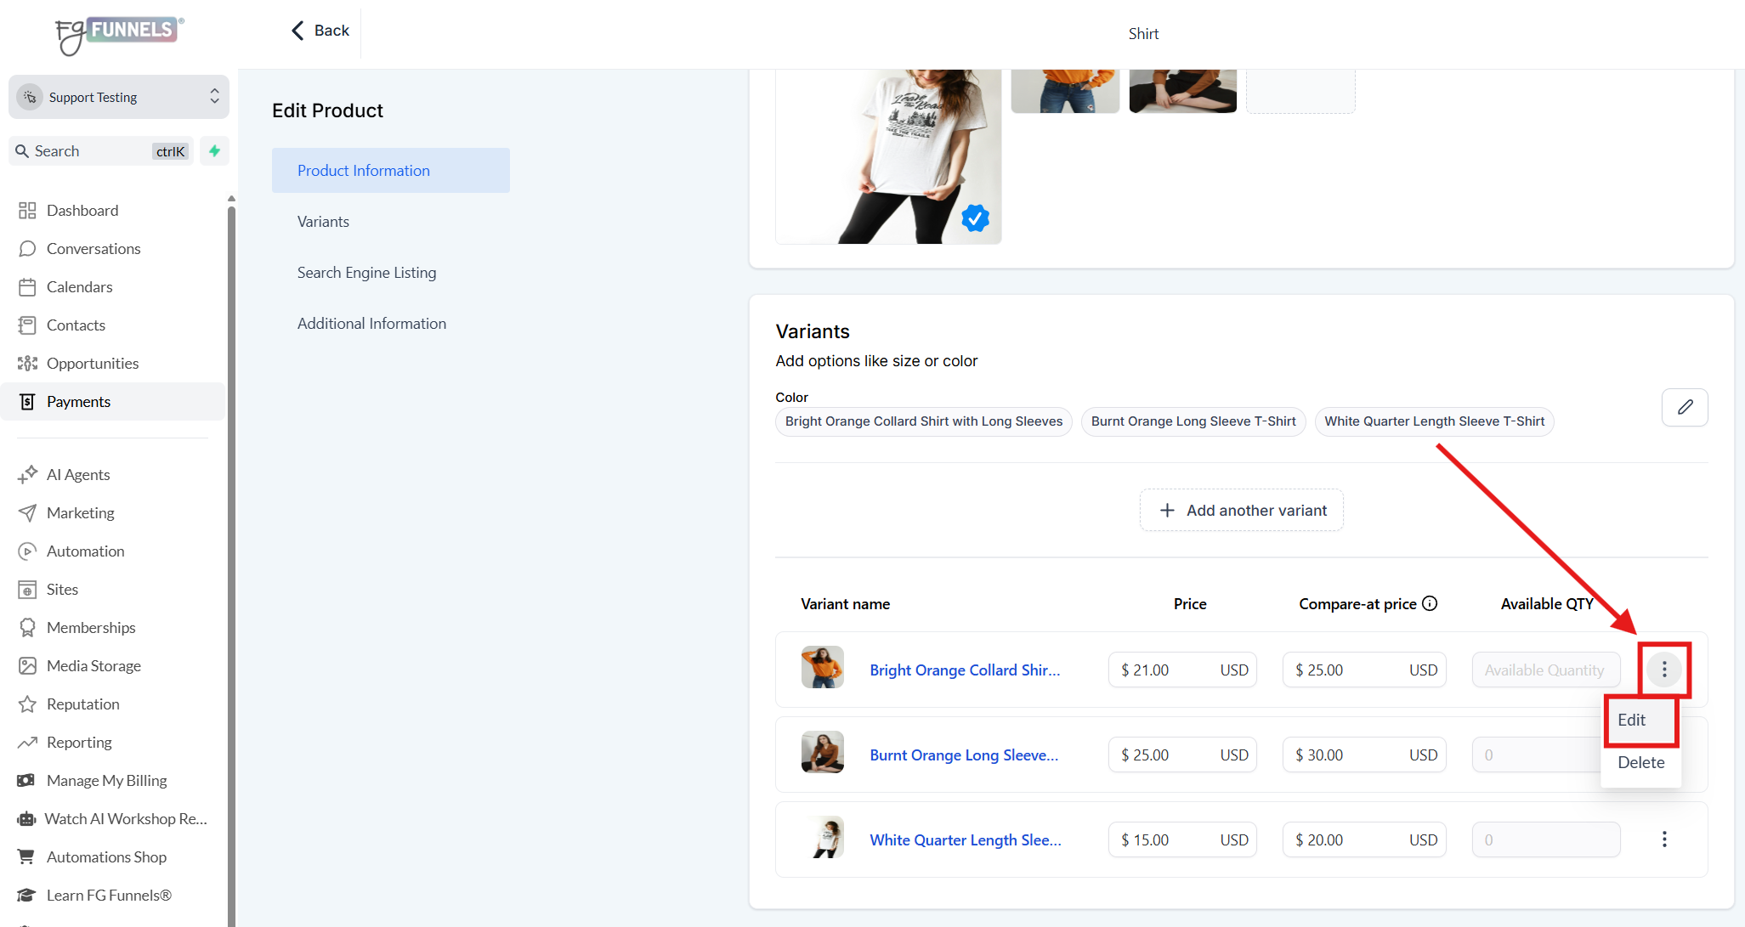Open AI Agents from sidebar
1745x927 pixels.
(78, 474)
